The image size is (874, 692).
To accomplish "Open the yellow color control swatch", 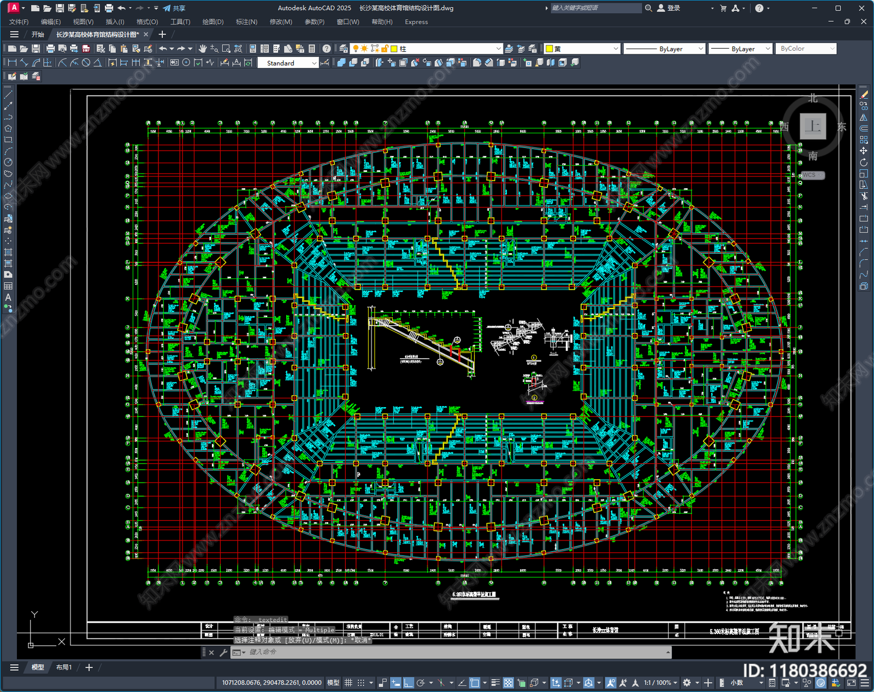I will pyautogui.click(x=582, y=49).
